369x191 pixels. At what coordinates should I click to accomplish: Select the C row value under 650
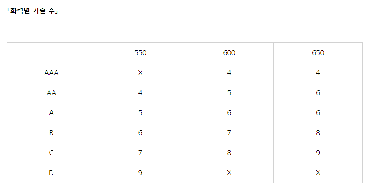click(318, 153)
